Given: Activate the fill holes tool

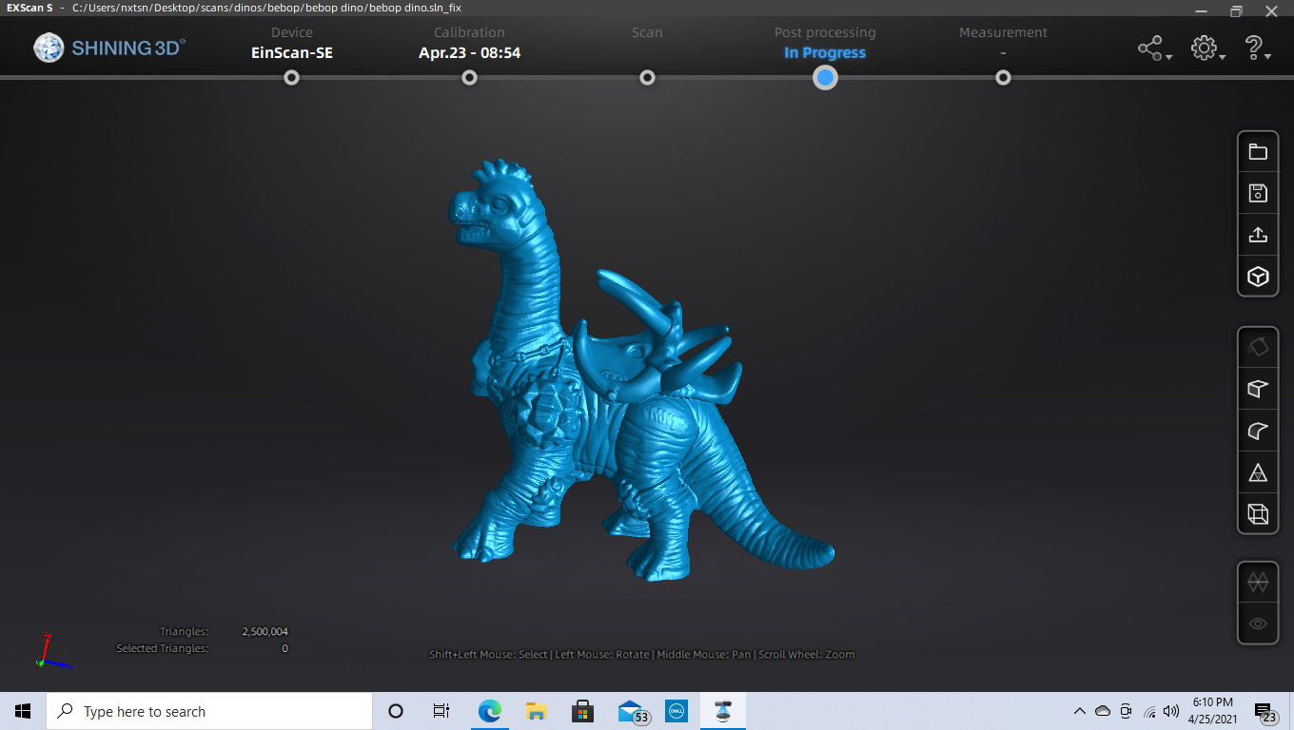Looking at the screenshot, I should (x=1258, y=346).
